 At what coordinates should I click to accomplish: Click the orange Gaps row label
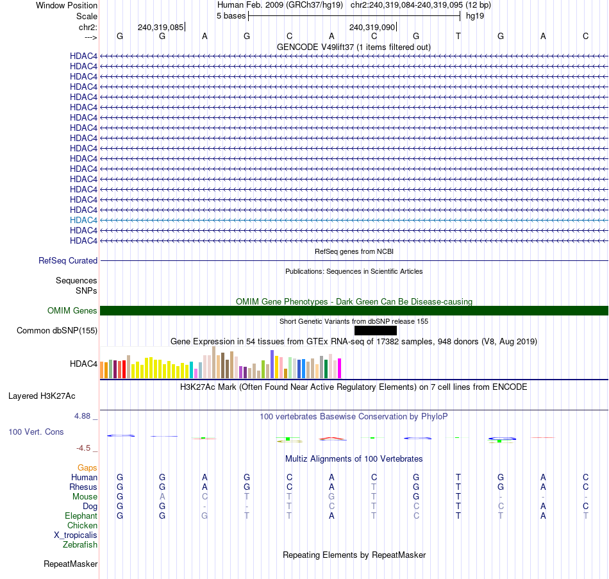click(87, 468)
